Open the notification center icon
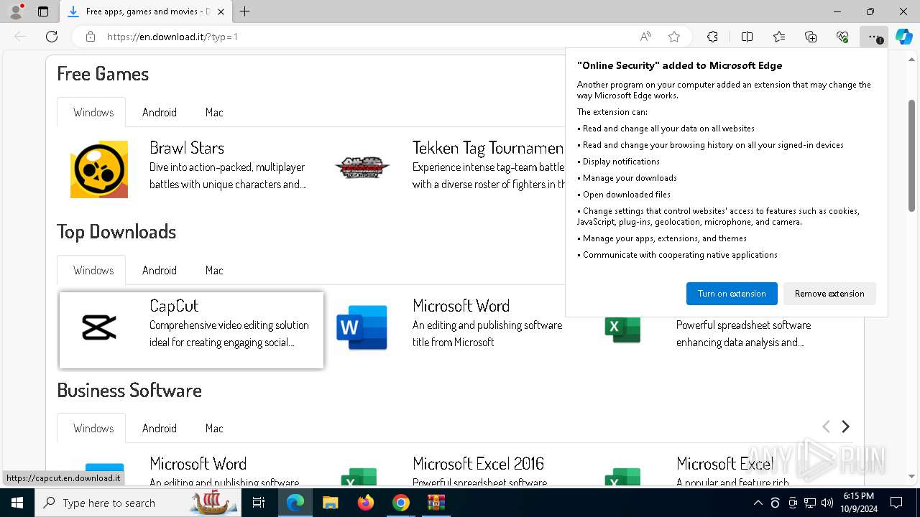The height and width of the screenshot is (517, 920). (x=896, y=503)
